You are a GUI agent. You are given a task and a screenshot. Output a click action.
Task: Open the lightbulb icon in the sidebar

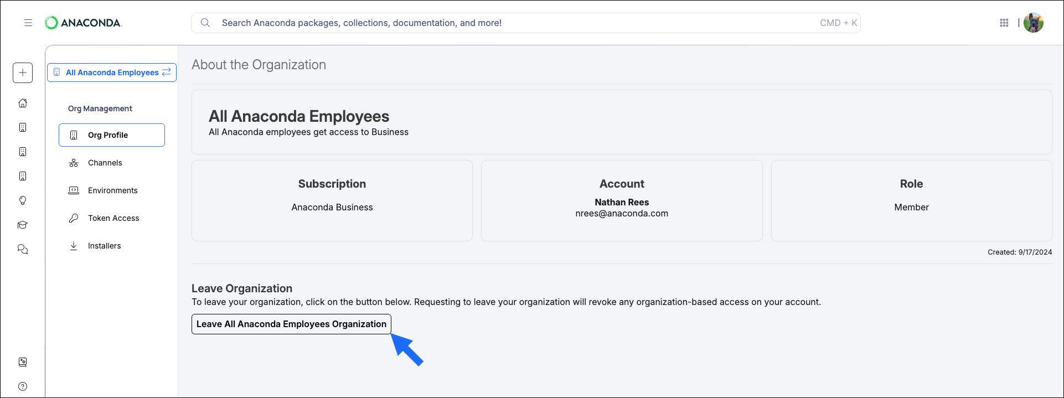click(23, 200)
